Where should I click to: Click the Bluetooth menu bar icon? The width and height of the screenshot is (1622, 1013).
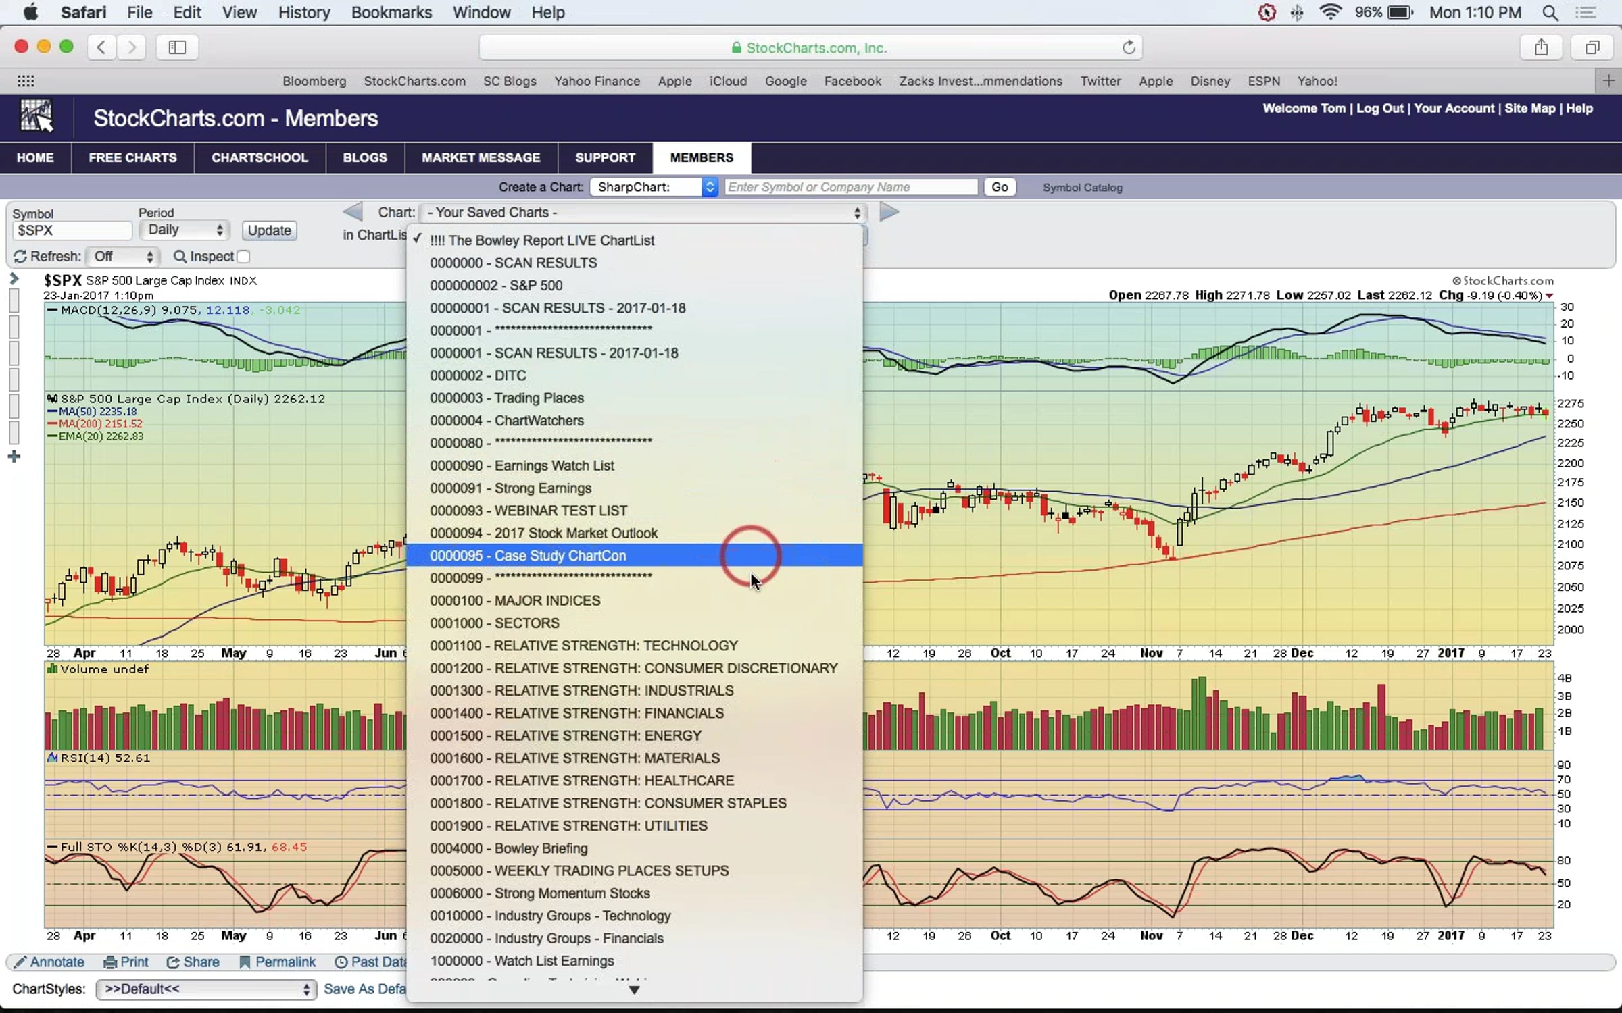coord(1296,12)
